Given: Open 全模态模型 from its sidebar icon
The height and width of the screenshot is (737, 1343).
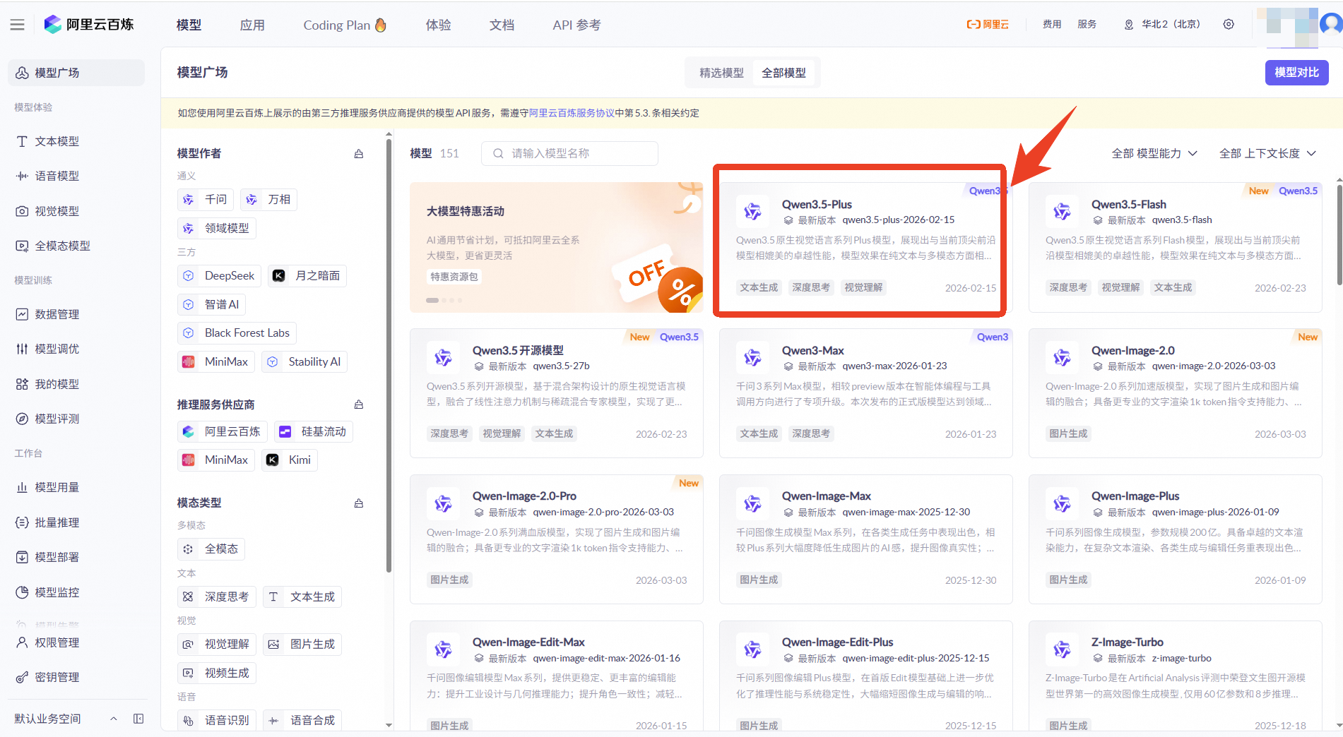Looking at the screenshot, I should click(x=23, y=246).
